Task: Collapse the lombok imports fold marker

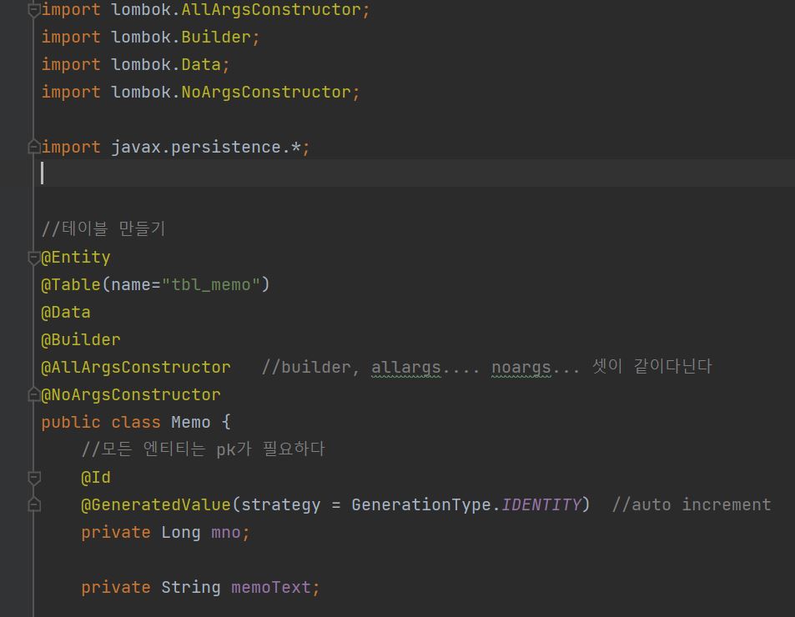Action: tap(34, 10)
